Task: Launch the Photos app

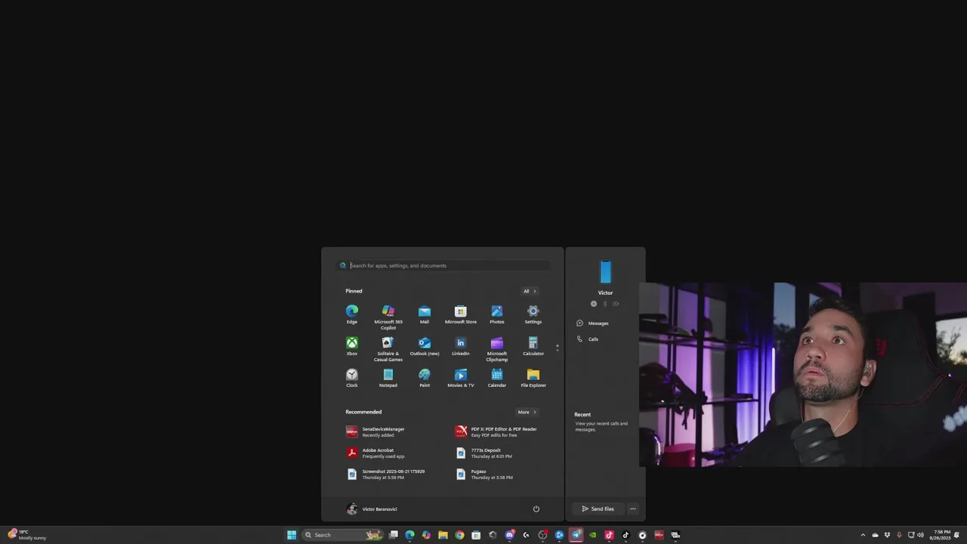Action: pyautogui.click(x=497, y=314)
